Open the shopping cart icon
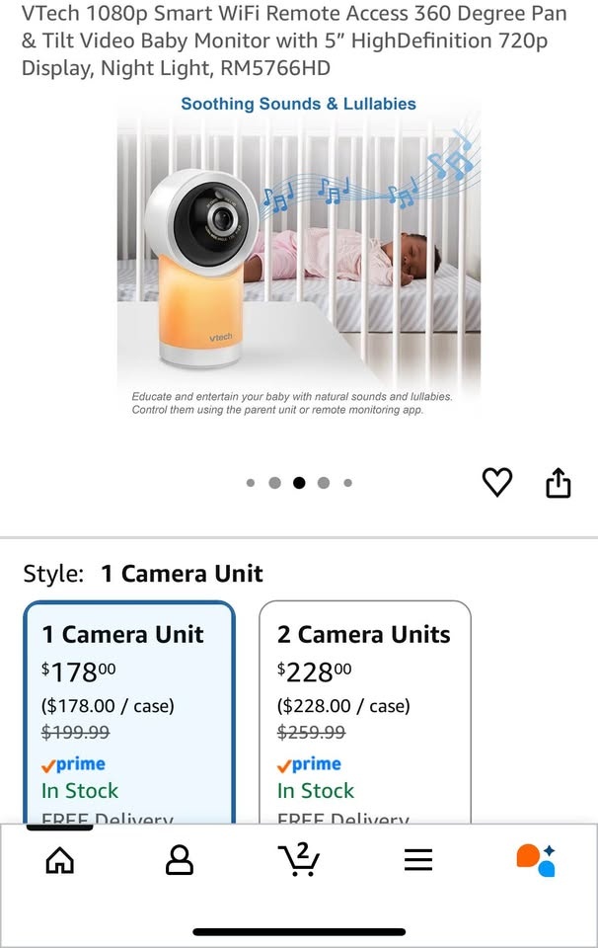The height and width of the screenshot is (948, 598). tap(298, 859)
